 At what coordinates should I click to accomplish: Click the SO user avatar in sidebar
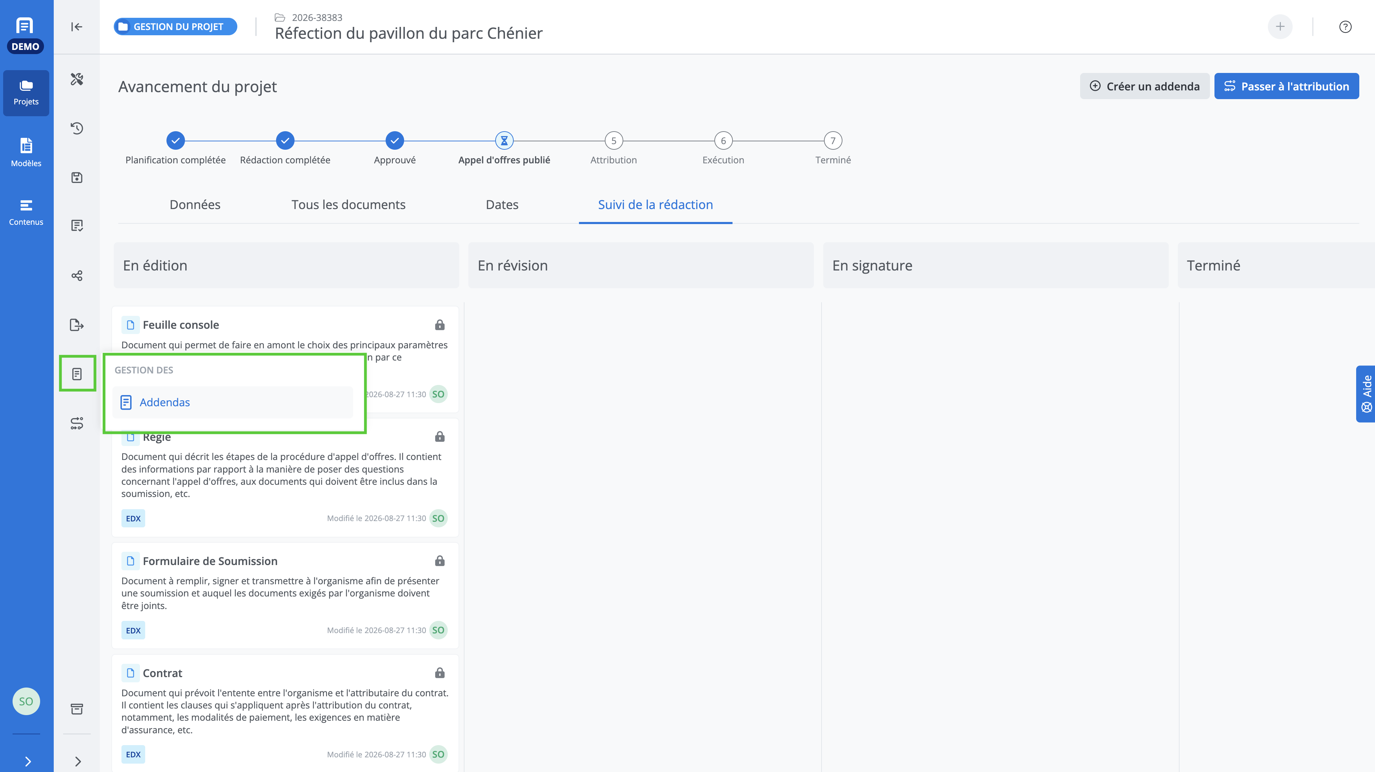click(x=25, y=701)
